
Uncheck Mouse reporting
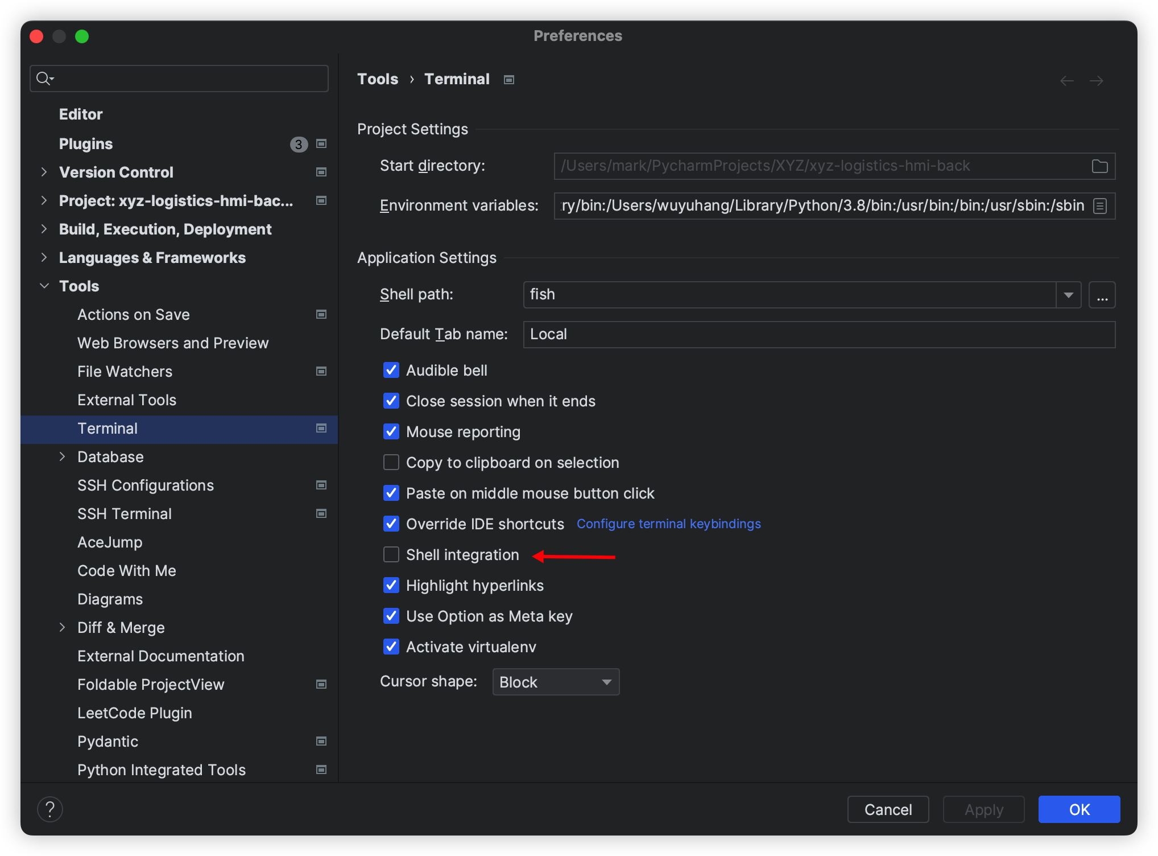pyautogui.click(x=391, y=431)
